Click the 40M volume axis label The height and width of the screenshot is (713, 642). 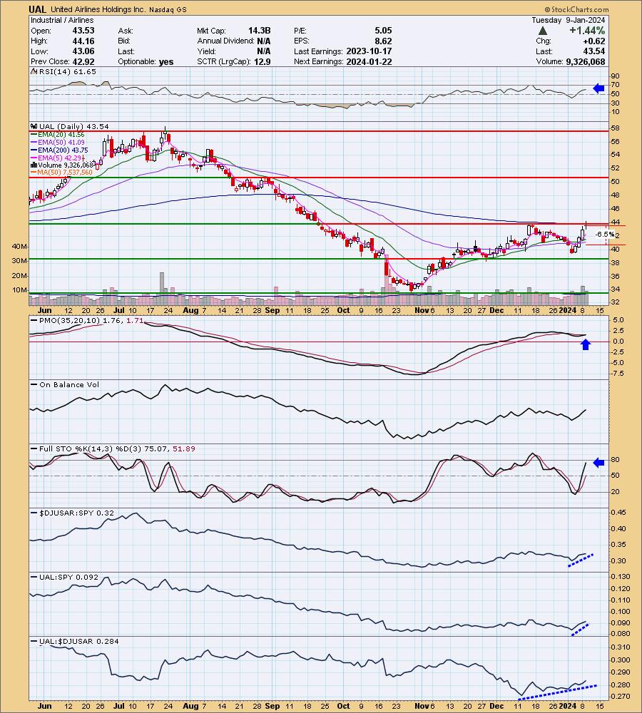click(x=19, y=247)
